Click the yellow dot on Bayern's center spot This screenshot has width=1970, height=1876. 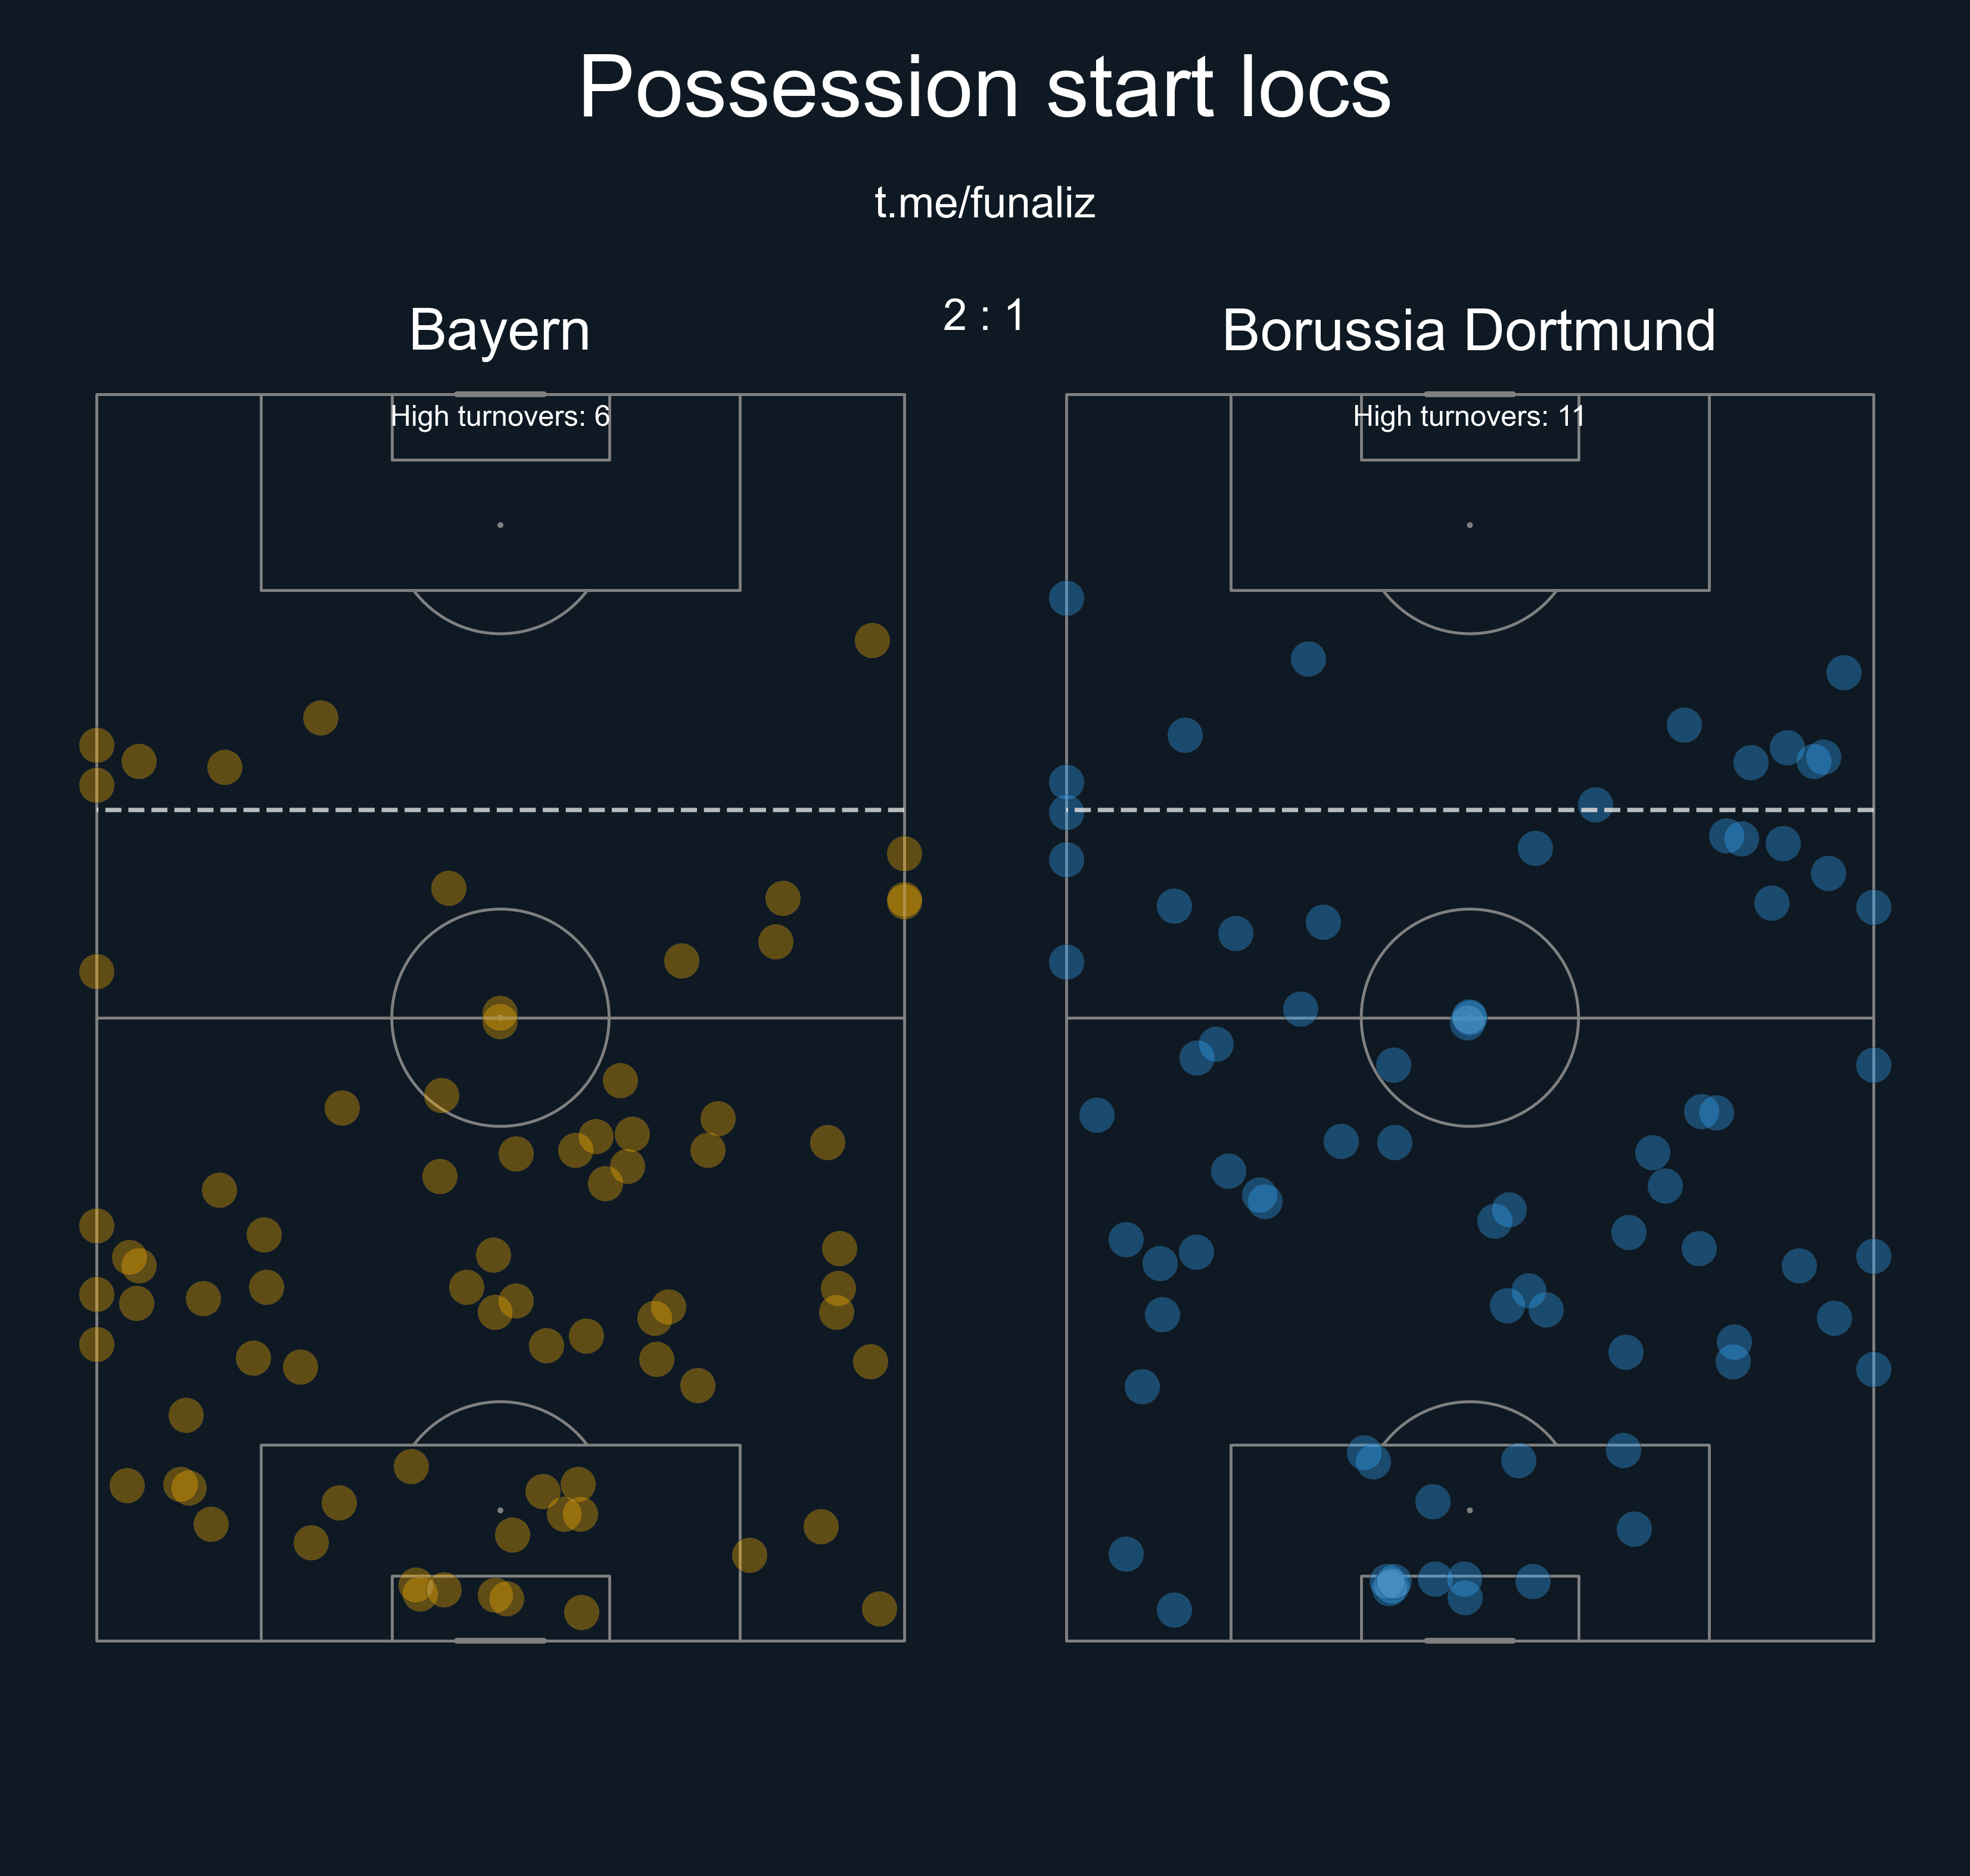coord(500,1017)
